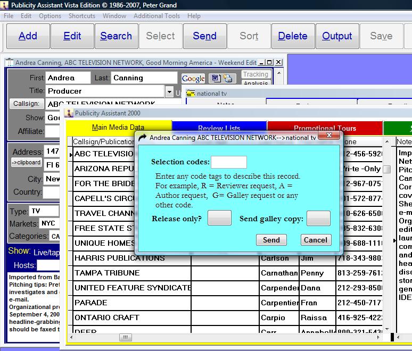Click the First name field showing Andrea
This screenshot has height=351, width=412.
pos(68,78)
